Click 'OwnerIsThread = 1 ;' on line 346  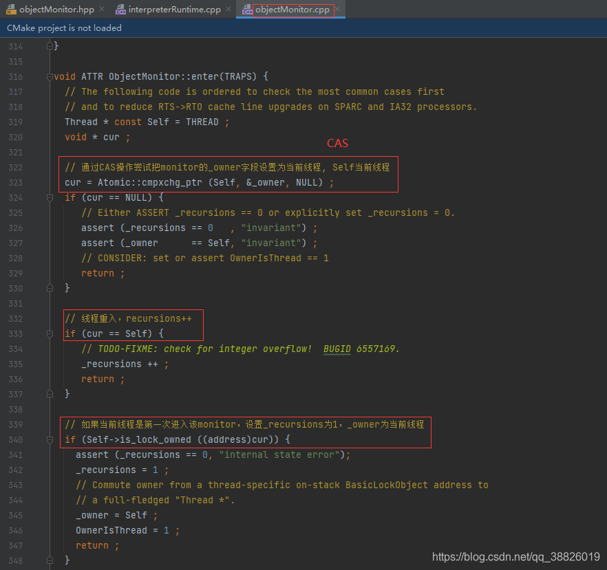click(128, 531)
